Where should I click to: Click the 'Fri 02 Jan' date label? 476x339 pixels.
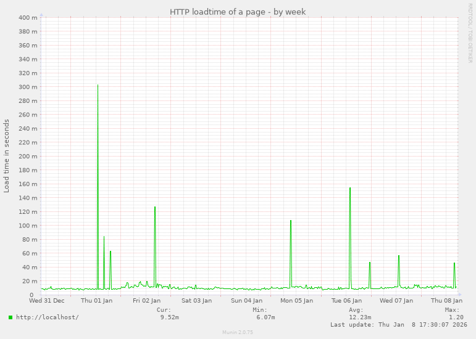[x=146, y=301]
